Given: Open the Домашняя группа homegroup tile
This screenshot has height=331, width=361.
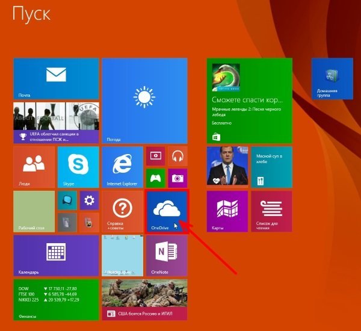Looking at the screenshot, I should 332,79.
